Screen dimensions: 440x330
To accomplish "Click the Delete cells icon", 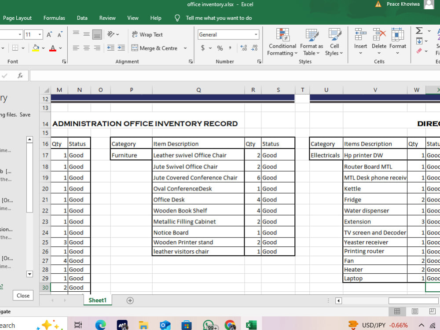I will 379,35.
